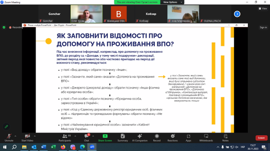Show next participants with blue arrow
This screenshot has height=151, width=270.
pyautogui.click(x=237, y=14)
